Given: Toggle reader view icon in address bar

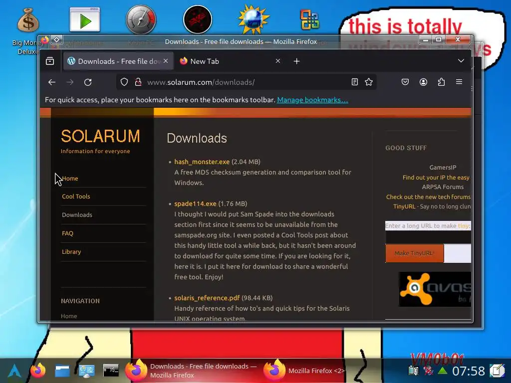Looking at the screenshot, I should click(355, 82).
